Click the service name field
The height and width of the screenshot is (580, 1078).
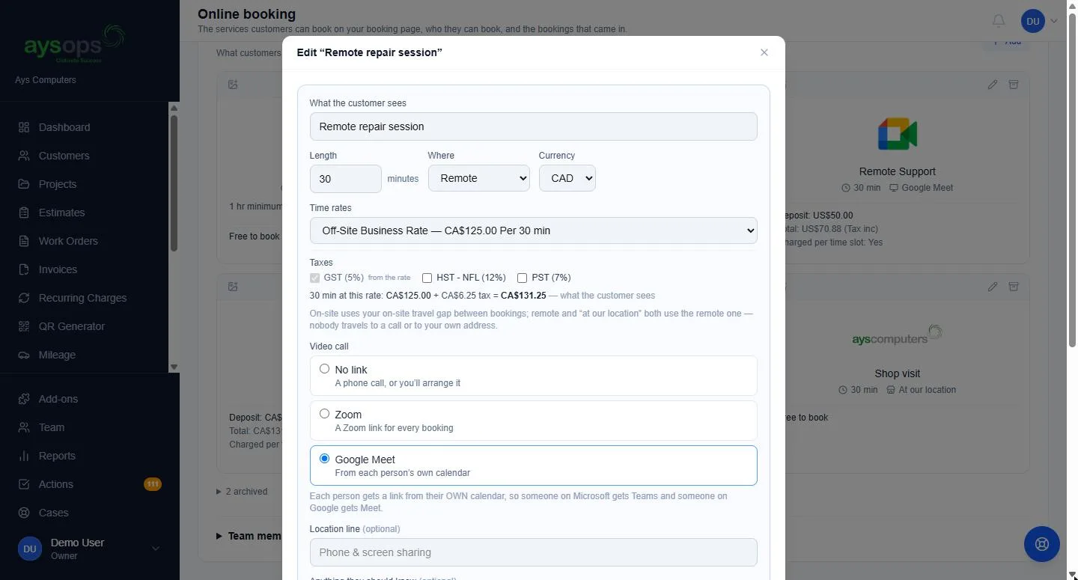533,126
